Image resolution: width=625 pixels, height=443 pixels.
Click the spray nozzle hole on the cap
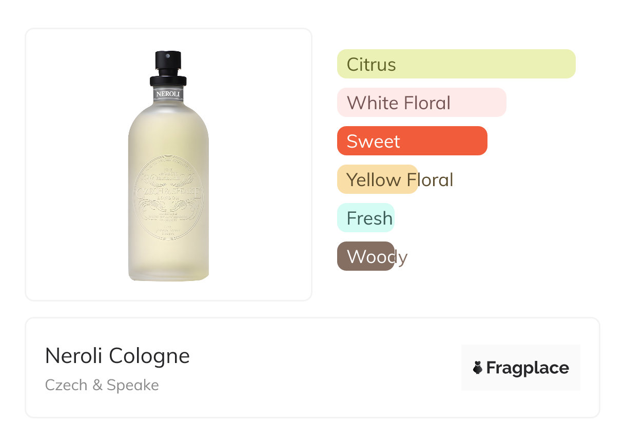pyautogui.click(x=168, y=55)
